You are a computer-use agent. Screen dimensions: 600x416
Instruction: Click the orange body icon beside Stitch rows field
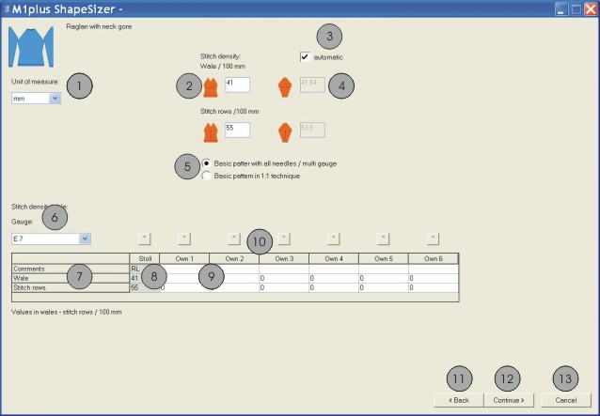tap(211, 130)
